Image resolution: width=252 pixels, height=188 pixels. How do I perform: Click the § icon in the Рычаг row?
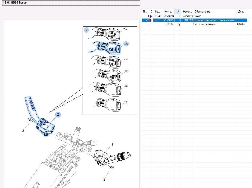pos(151,16)
